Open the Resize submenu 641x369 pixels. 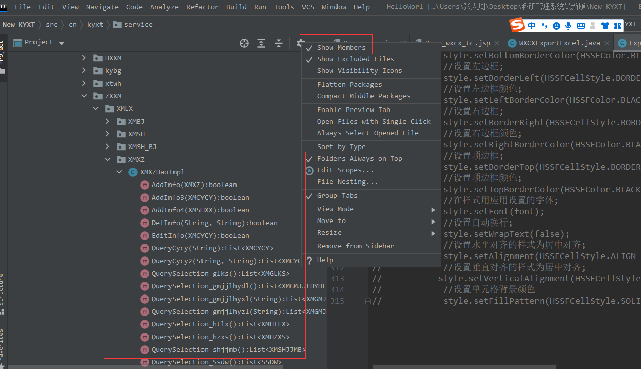(371, 233)
